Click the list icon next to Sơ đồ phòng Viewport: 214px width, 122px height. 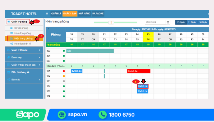[x=11, y=28]
